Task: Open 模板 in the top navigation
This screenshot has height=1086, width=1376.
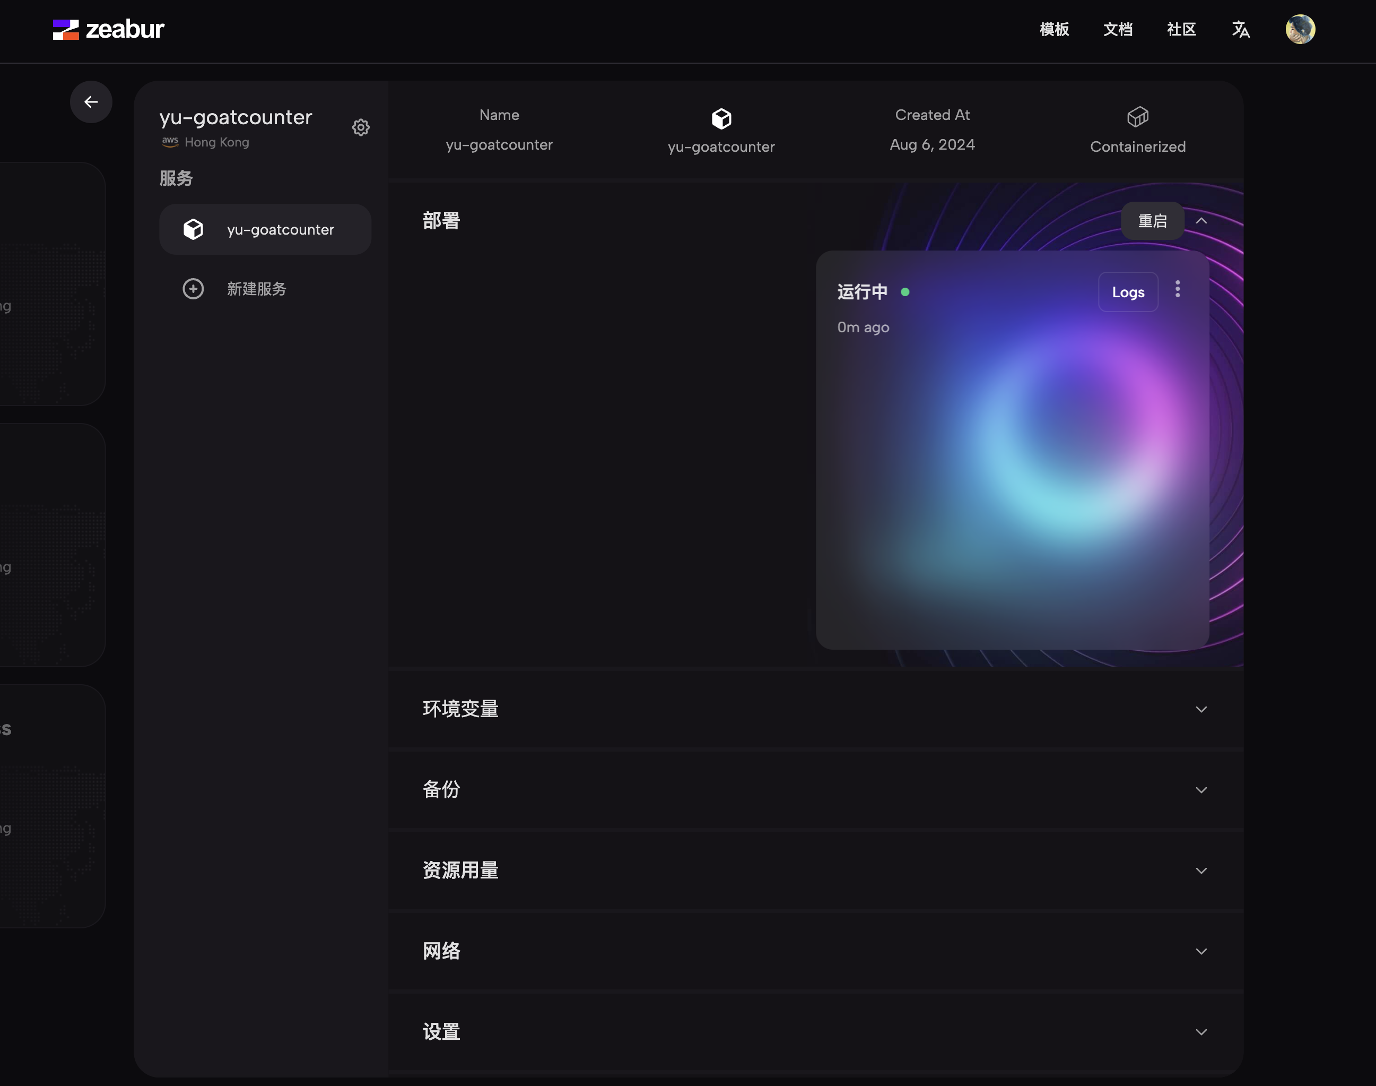Action: pyautogui.click(x=1055, y=29)
